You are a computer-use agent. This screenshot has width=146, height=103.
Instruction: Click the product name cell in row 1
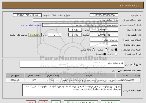coord(89,80)
